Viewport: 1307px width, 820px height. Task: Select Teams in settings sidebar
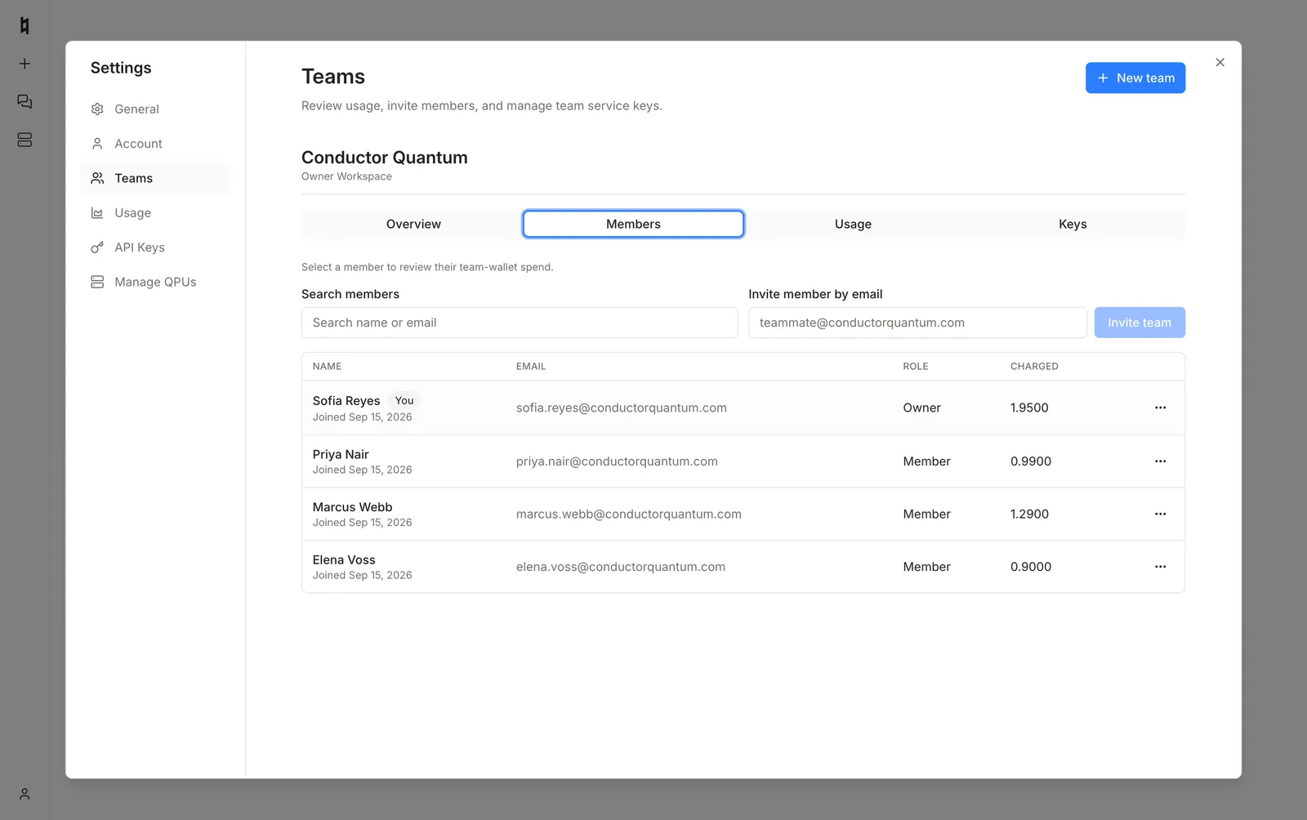pos(156,178)
